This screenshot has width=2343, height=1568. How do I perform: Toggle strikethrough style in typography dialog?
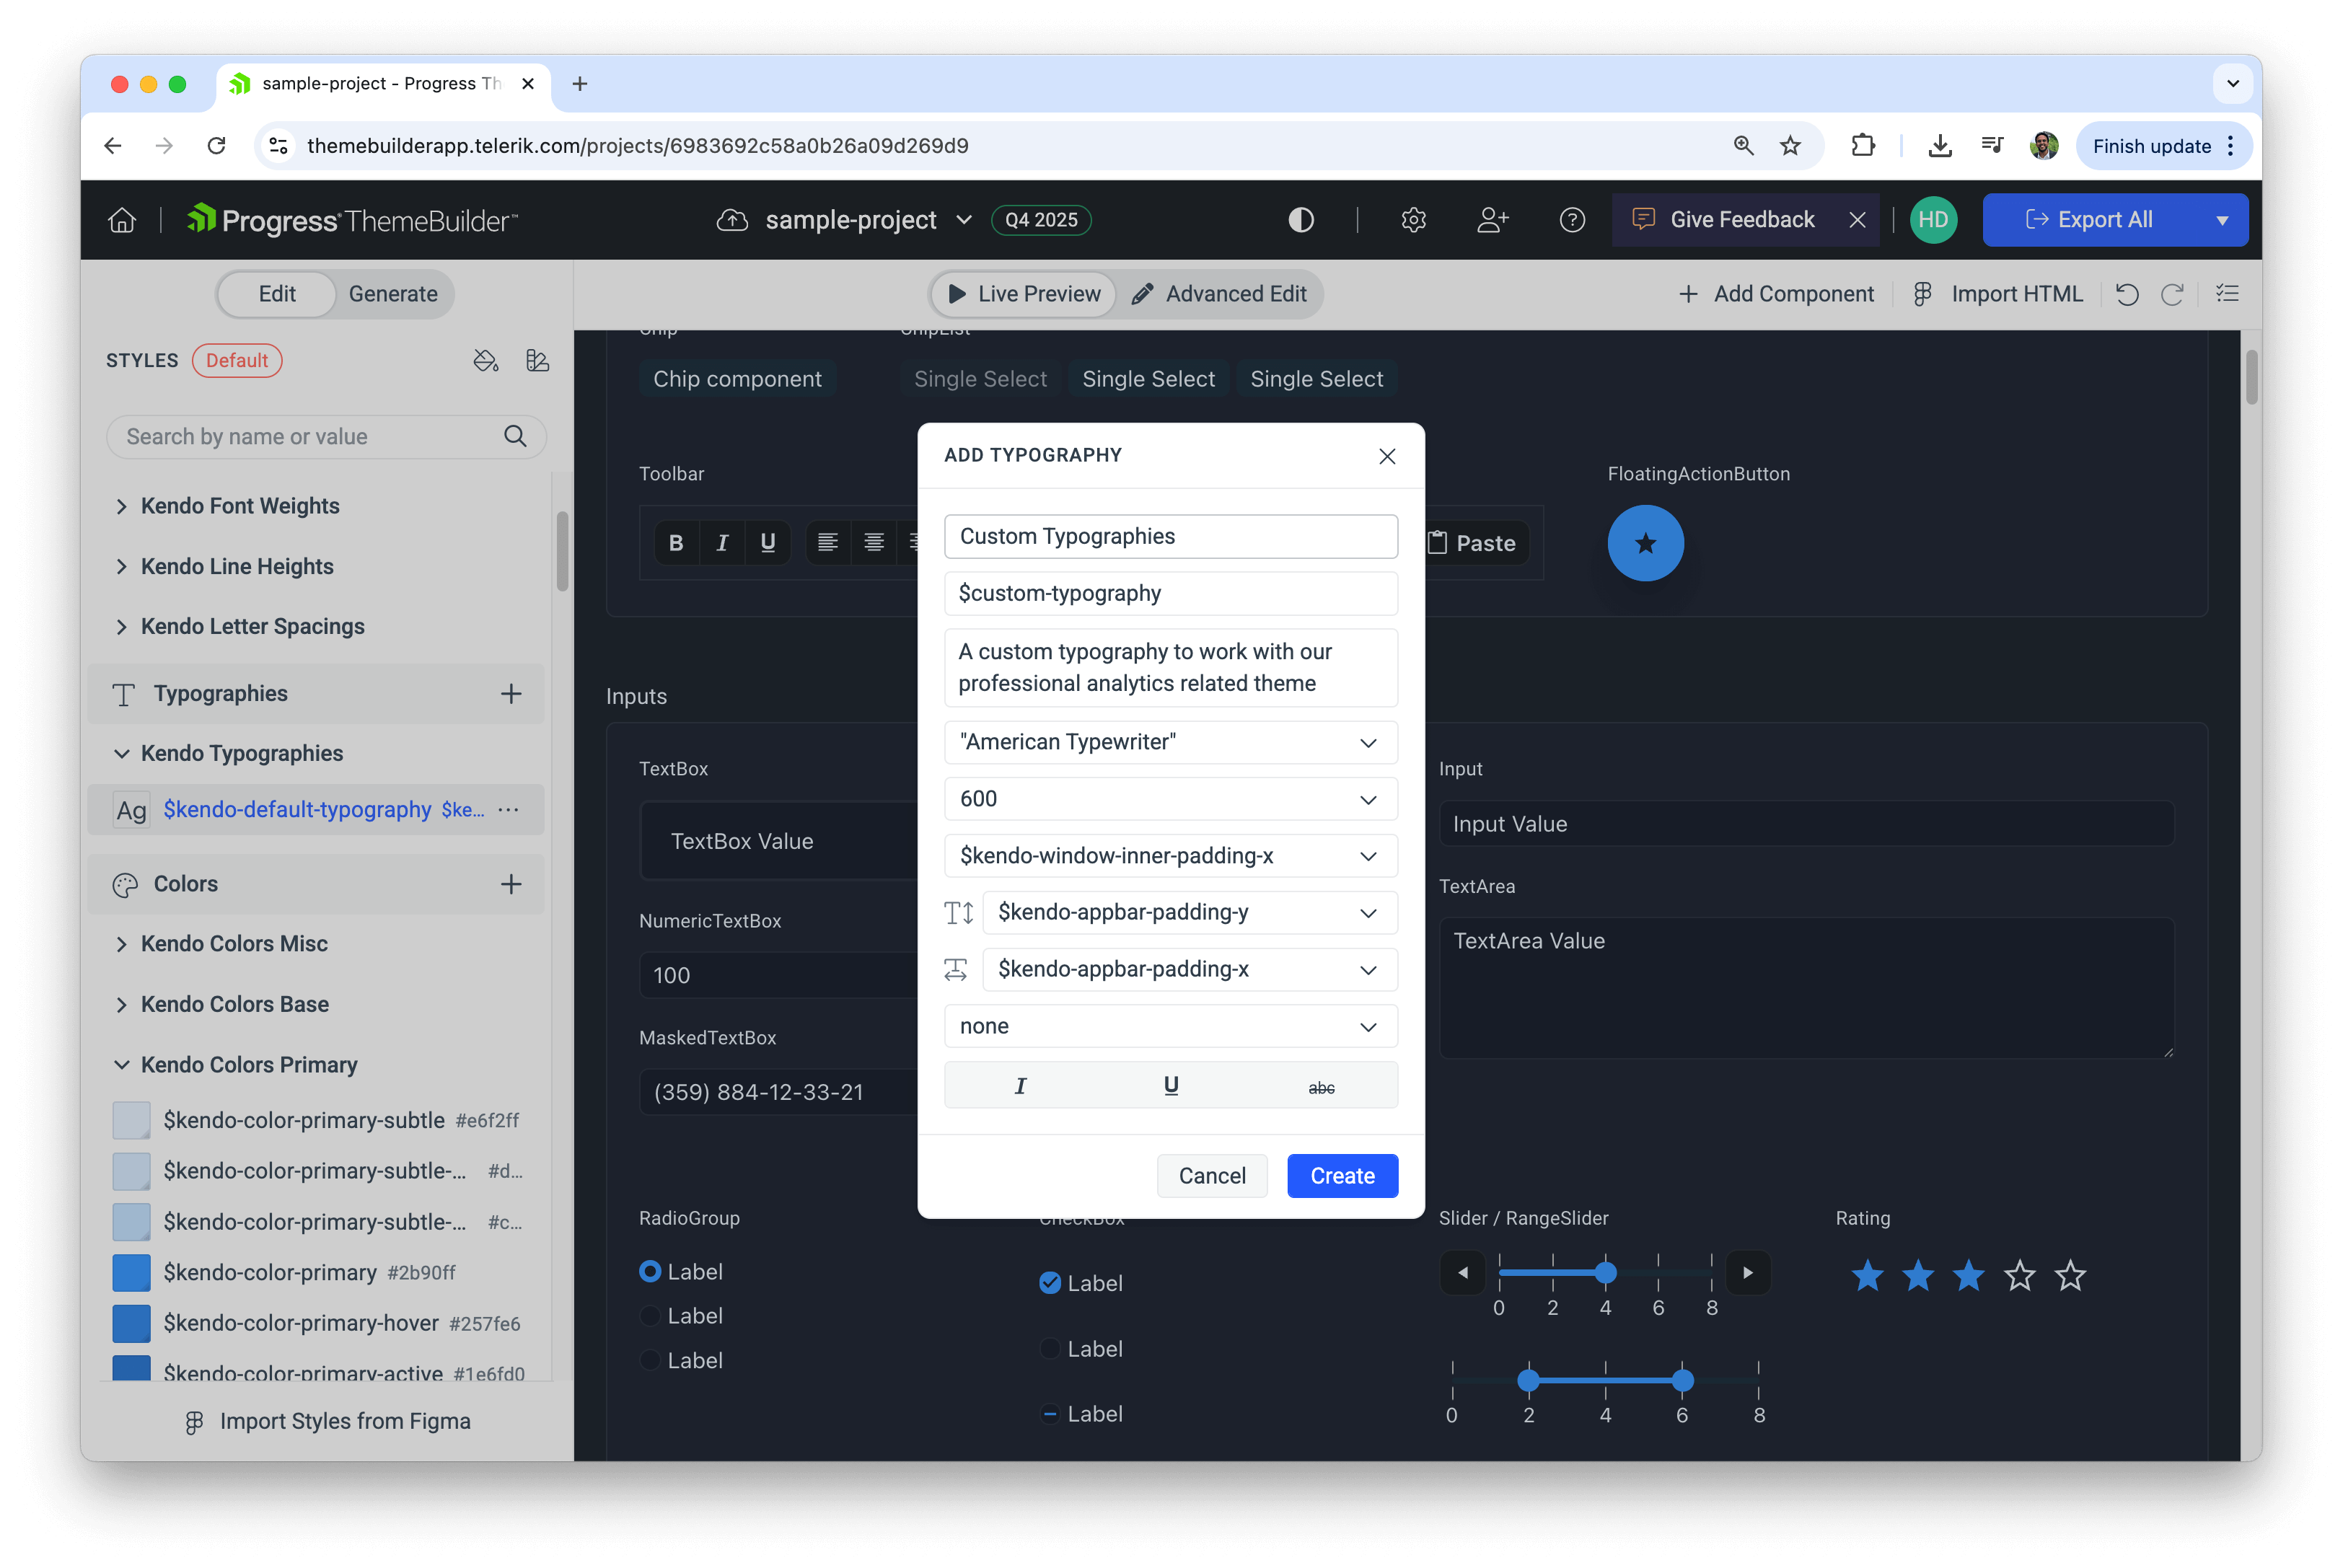click(1321, 1086)
